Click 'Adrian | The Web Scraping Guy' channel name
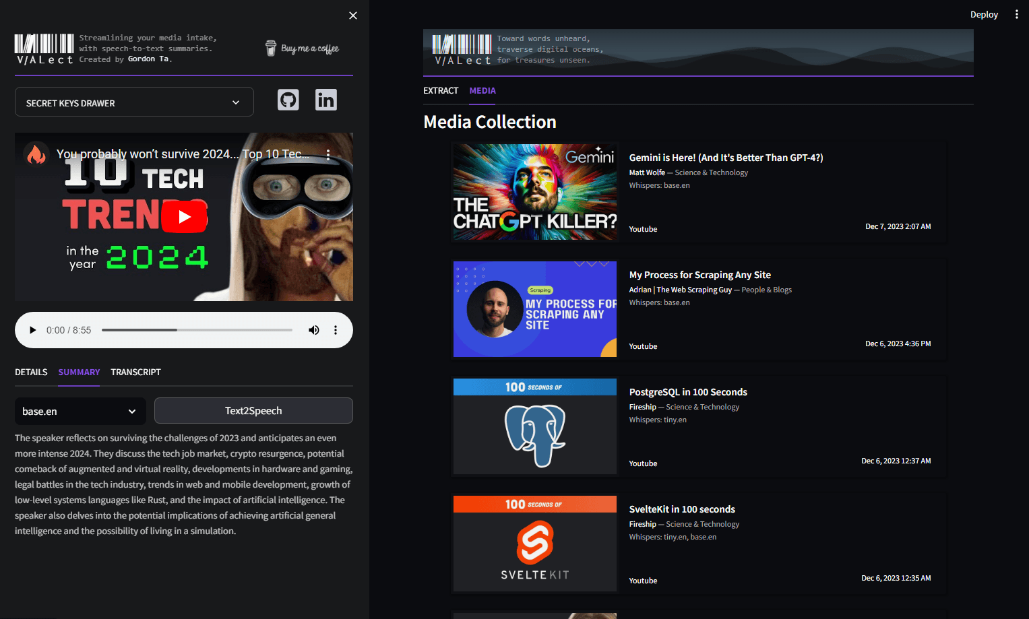The height and width of the screenshot is (619, 1029). pos(680,290)
